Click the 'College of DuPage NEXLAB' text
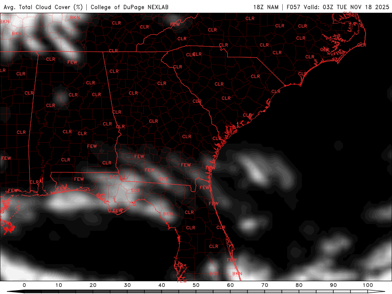Image resolution: width=392 pixels, height=294 pixels. (129, 7)
